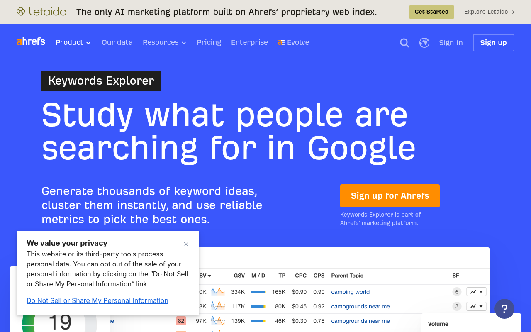This screenshot has width=531, height=332.
Task: Open campgrounds near me in 80K row
Action: (360, 306)
